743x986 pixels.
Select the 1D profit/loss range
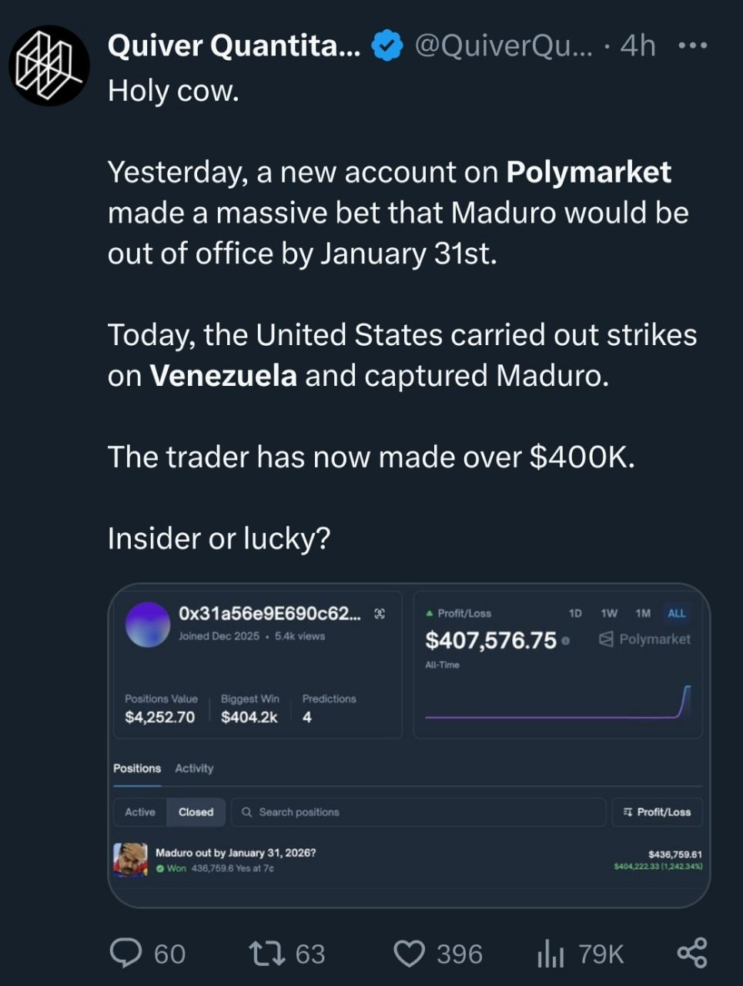[574, 613]
